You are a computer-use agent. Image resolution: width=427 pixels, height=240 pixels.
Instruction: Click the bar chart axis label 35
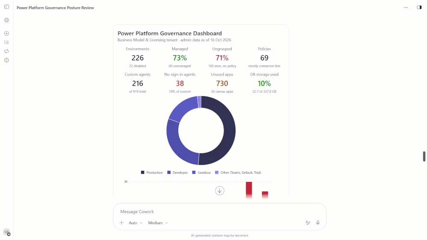[126, 181]
